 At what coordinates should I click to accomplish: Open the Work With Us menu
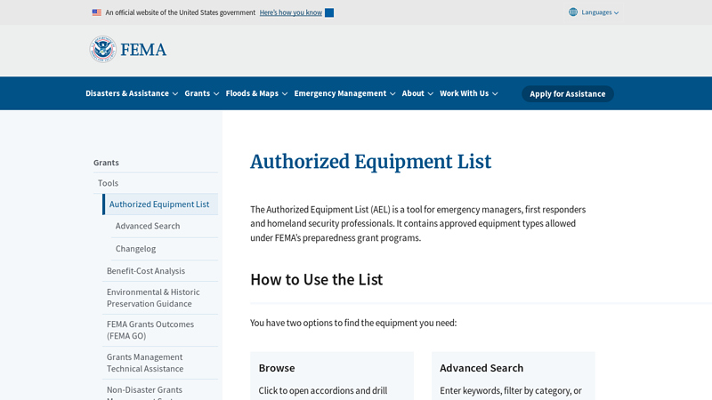coord(469,93)
